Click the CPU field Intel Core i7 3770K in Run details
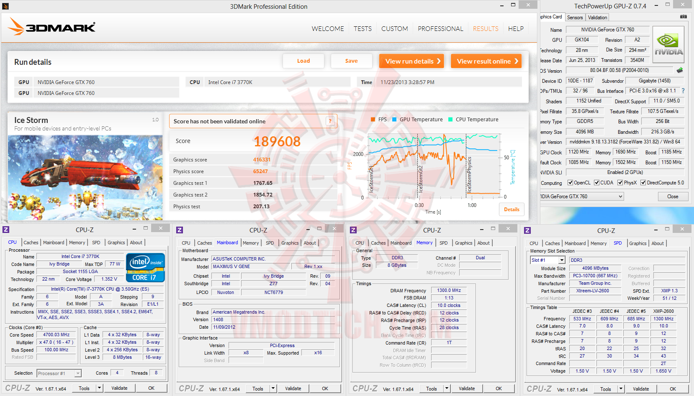Viewport: 694px width, 396px height. [277, 82]
